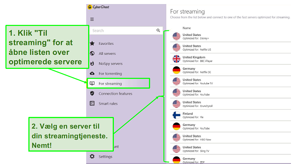Click the All servers globe icon
This screenshot has height=164, width=295.
(92, 53)
